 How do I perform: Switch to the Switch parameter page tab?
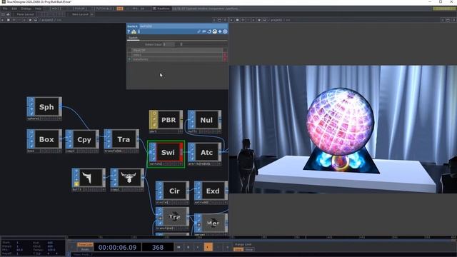pyautogui.click(x=133, y=38)
